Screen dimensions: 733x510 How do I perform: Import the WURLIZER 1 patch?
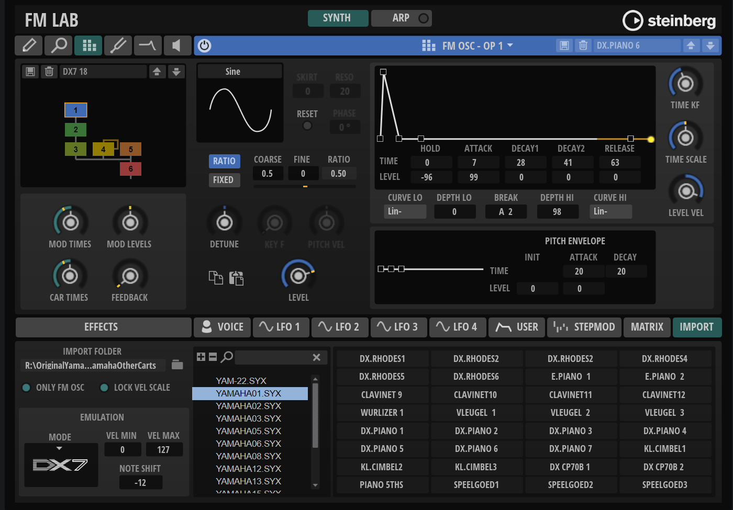tap(382, 413)
